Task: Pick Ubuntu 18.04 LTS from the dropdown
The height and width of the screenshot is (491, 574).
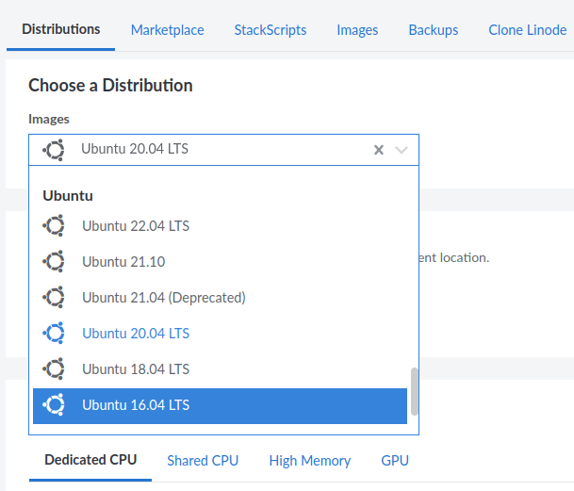Action: tap(220, 369)
